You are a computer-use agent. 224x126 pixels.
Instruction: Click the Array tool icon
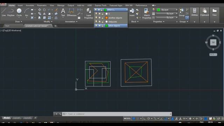coord(49,18)
